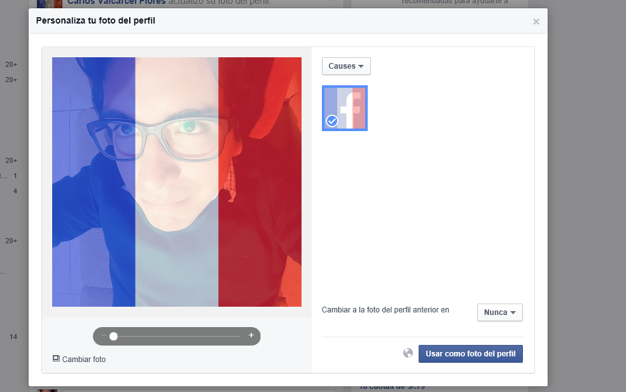
Task: Click the globe privacy icon
Action: tap(408, 353)
